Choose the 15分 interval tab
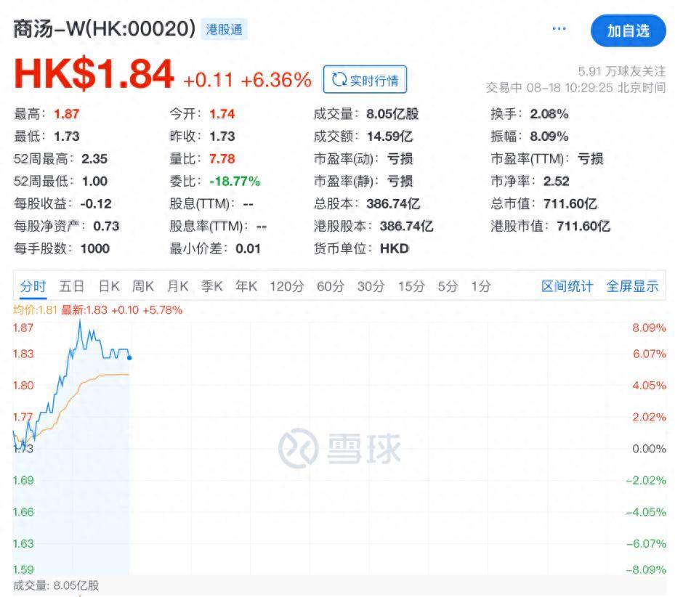Screen dimensions: 675x597 tap(411, 286)
